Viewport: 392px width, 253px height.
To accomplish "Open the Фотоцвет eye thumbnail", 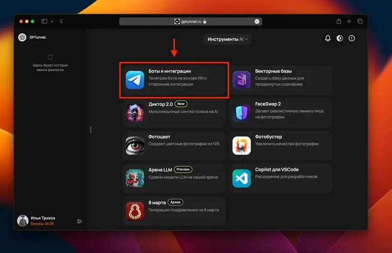I will [x=135, y=146].
